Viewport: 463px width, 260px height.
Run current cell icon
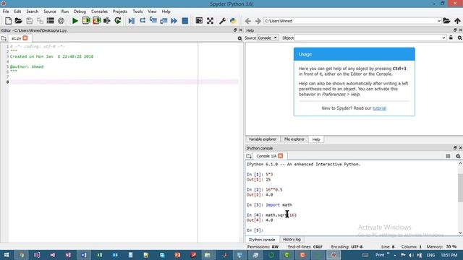(86, 21)
